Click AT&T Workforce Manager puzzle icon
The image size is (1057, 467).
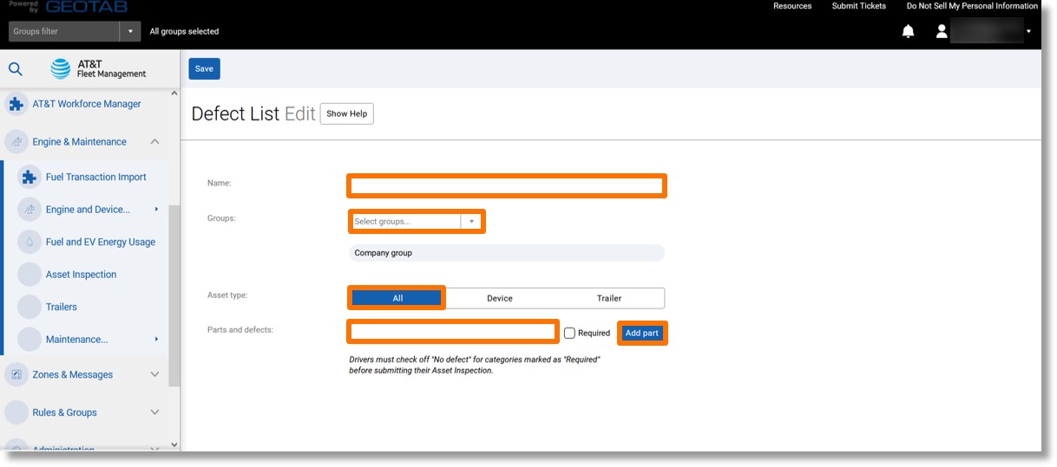click(x=16, y=104)
